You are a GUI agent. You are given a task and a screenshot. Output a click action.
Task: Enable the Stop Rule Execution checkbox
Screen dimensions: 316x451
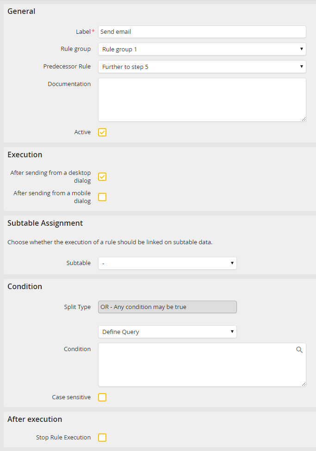102,438
